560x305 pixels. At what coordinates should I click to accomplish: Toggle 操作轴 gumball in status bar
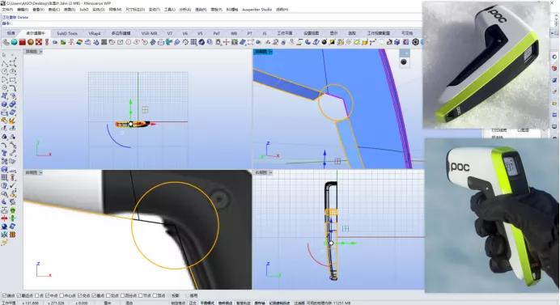pyautogui.click(x=260, y=303)
